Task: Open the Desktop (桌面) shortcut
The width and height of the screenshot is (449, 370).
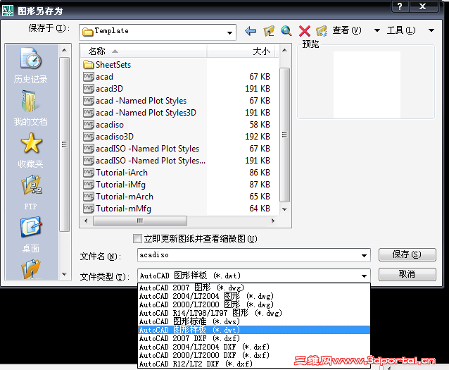Action: point(31,235)
